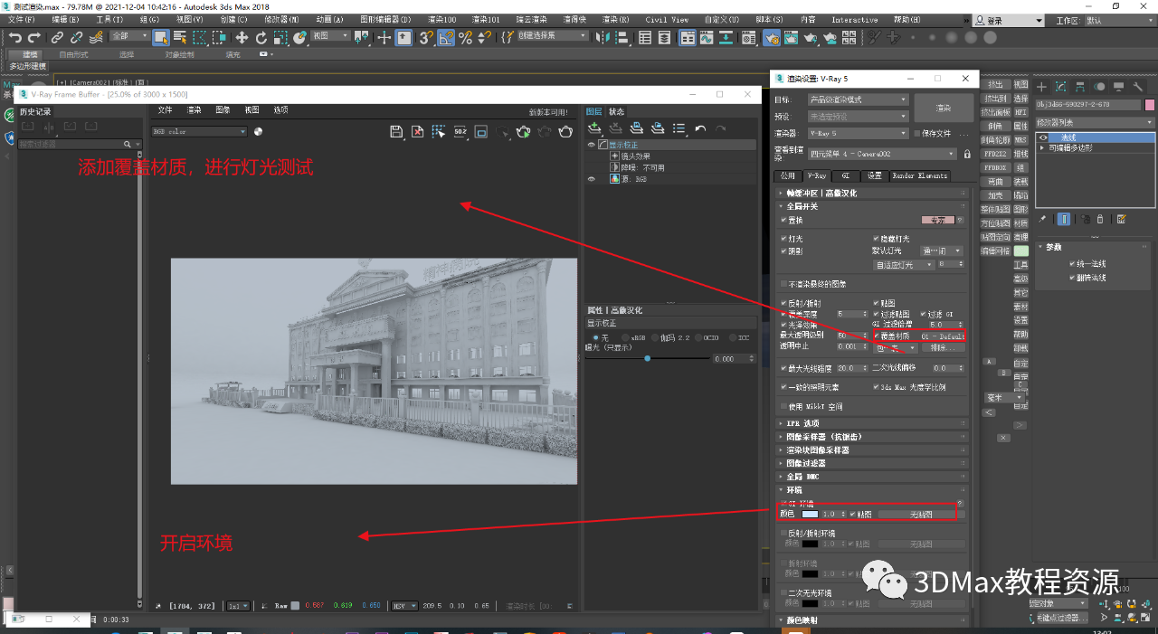Click the clear image icon in Frame Buffer
Image resolution: width=1158 pixels, height=634 pixels.
(417, 132)
